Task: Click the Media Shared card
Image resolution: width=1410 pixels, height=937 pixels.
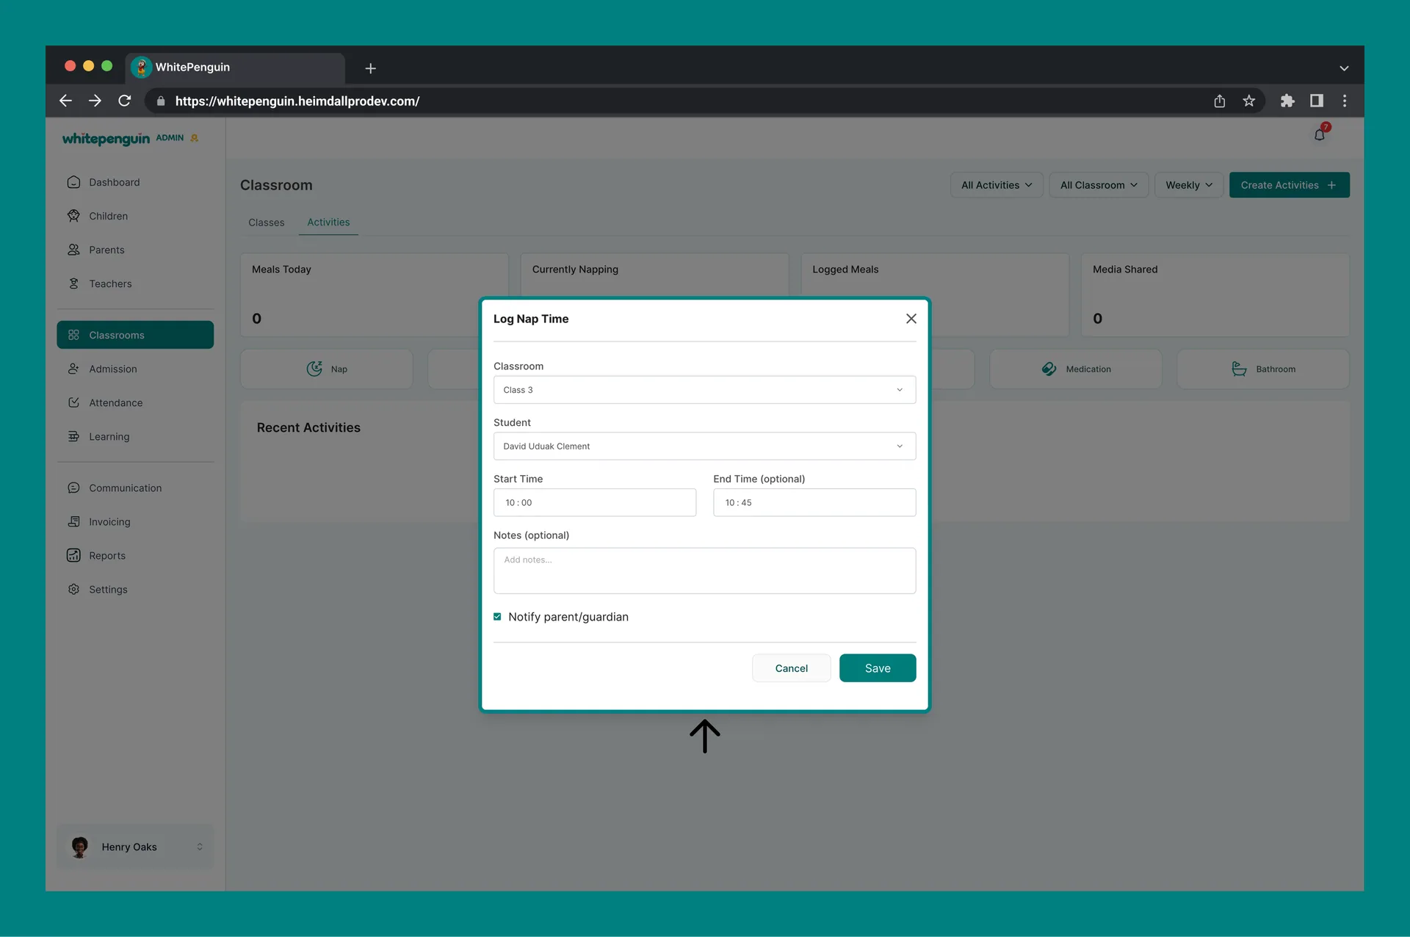Action: click(x=1215, y=295)
